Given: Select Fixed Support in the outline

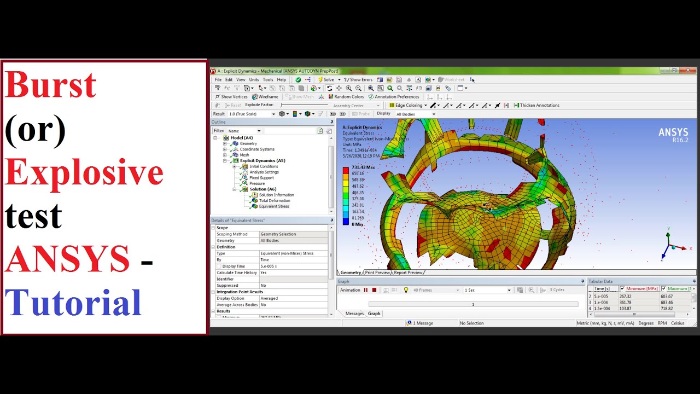Looking at the screenshot, I should pyautogui.click(x=261, y=178).
